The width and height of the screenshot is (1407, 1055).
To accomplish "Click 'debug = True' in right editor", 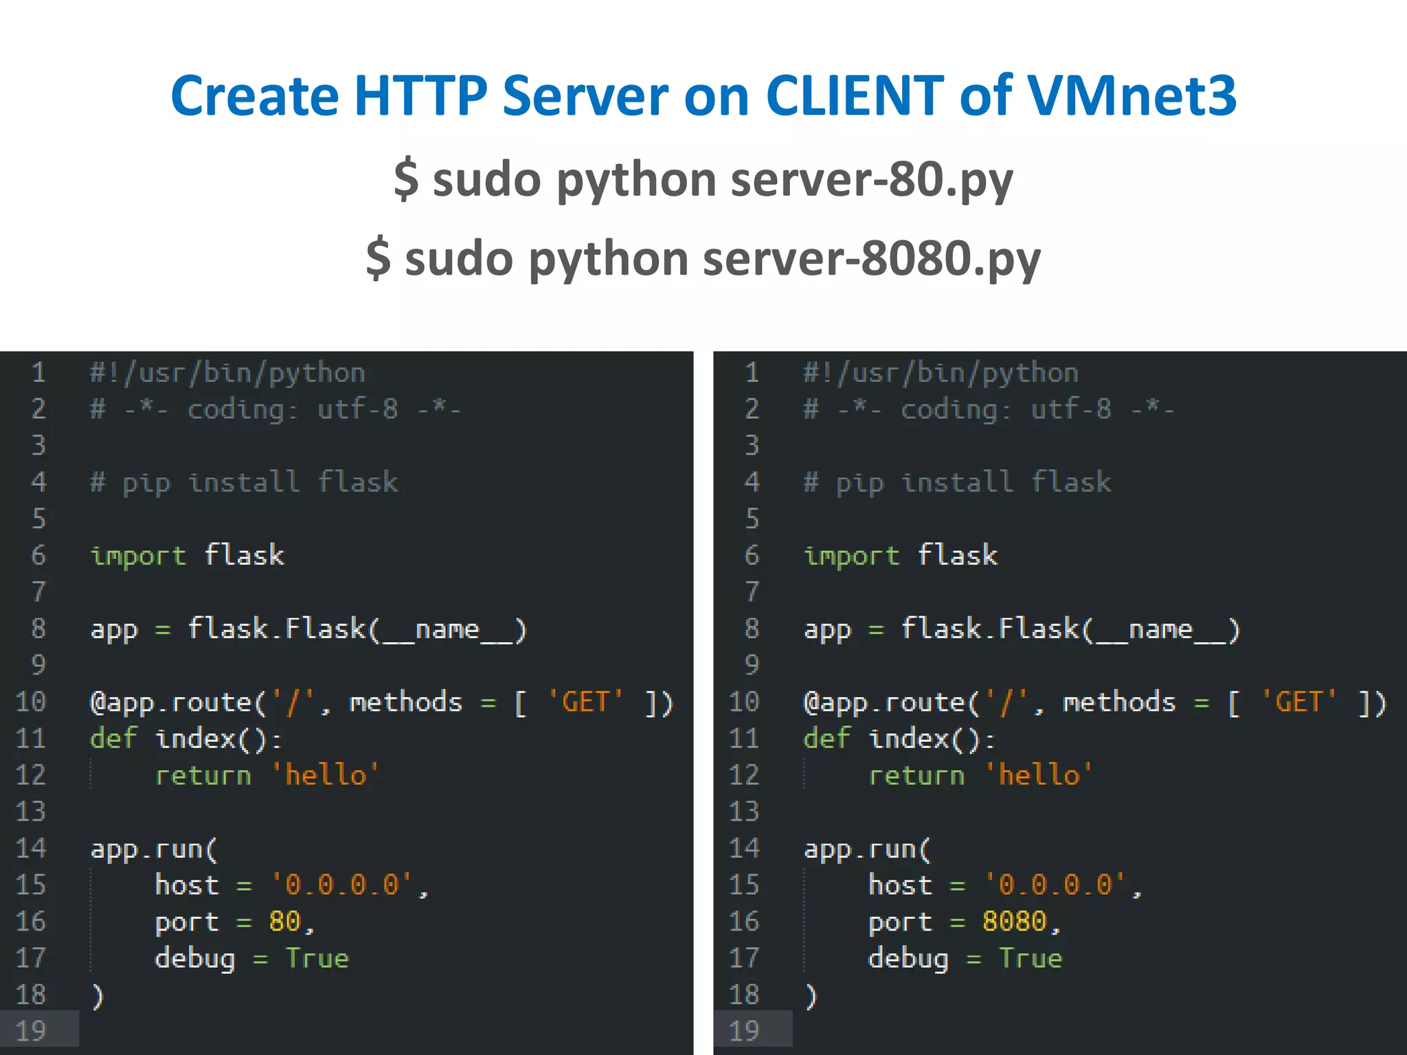I will (965, 958).
